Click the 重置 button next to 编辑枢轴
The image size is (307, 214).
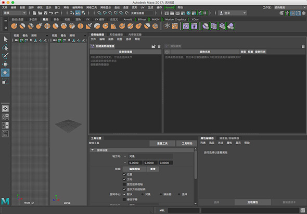[x=152, y=169]
